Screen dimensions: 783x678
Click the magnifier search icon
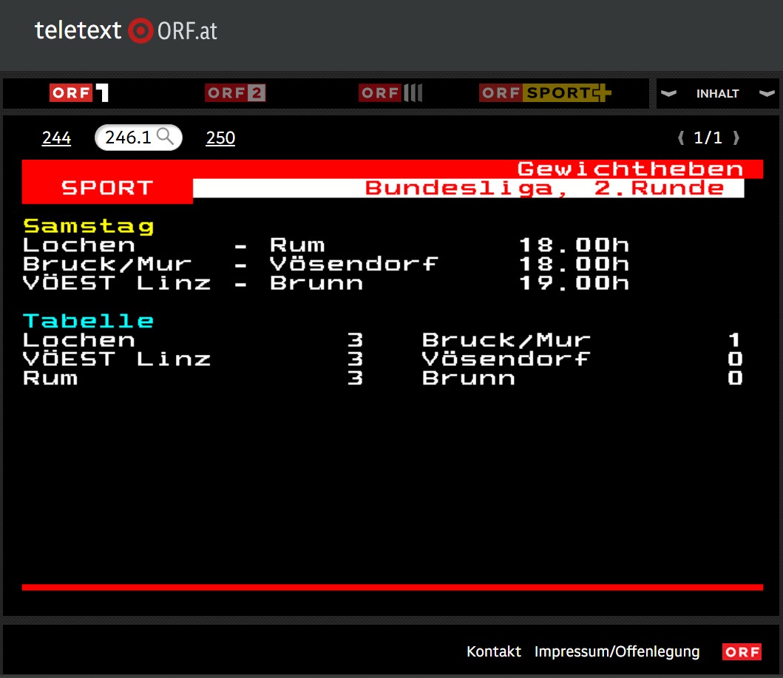[x=166, y=136]
